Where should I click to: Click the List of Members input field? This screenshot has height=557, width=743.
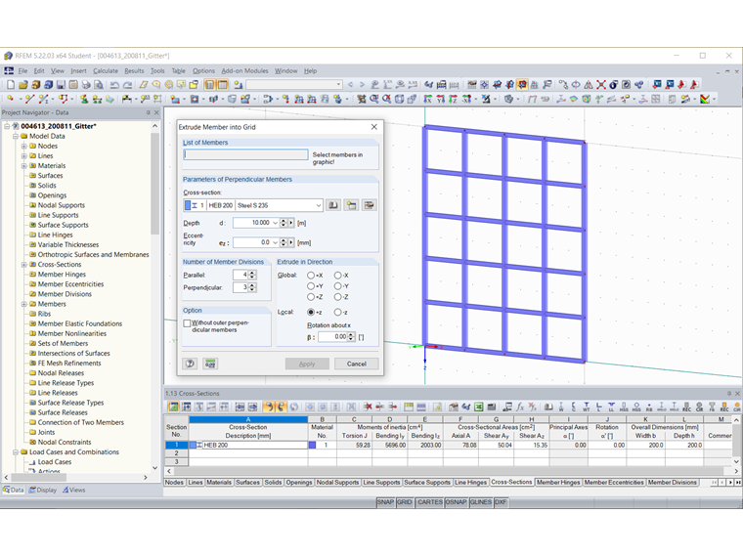coord(245,154)
